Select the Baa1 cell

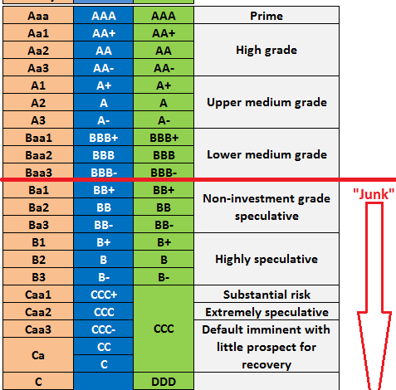tap(38, 138)
